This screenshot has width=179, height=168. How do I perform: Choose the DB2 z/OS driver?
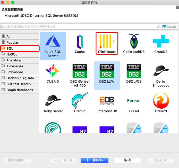click(134, 74)
